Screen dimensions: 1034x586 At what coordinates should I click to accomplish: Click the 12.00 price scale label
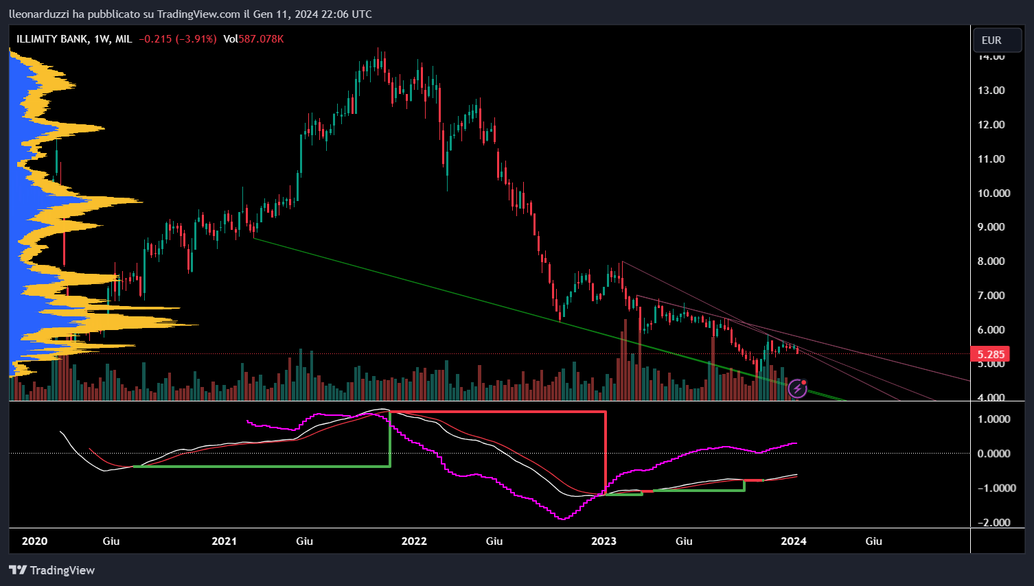[991, 125]
